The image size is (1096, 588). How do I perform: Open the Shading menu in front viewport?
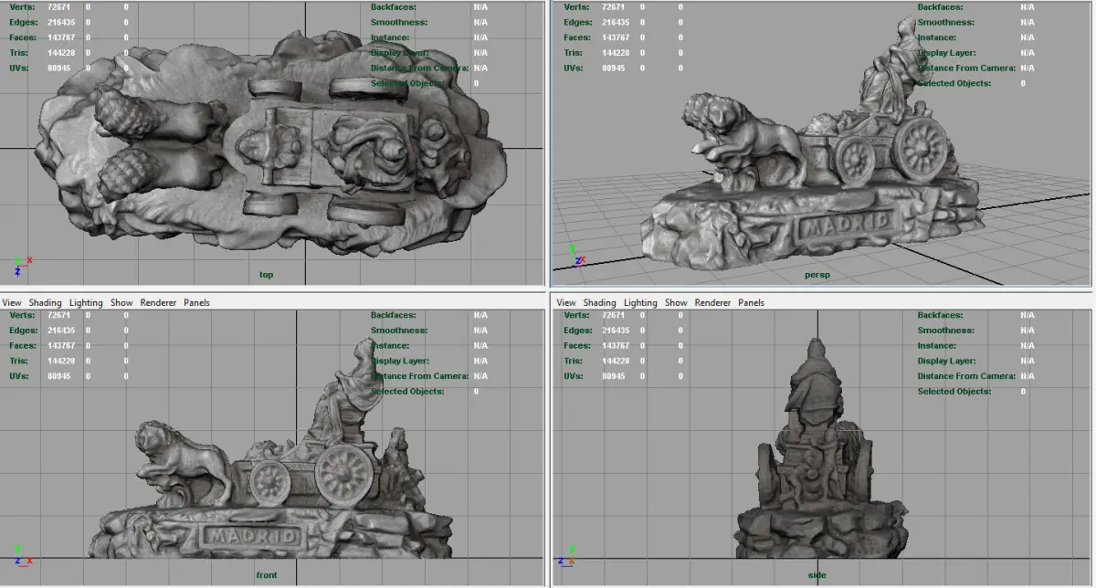(x=45, y=302)
